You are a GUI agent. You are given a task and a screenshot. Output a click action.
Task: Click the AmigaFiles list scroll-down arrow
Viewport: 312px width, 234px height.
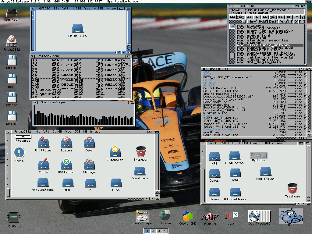309,135
